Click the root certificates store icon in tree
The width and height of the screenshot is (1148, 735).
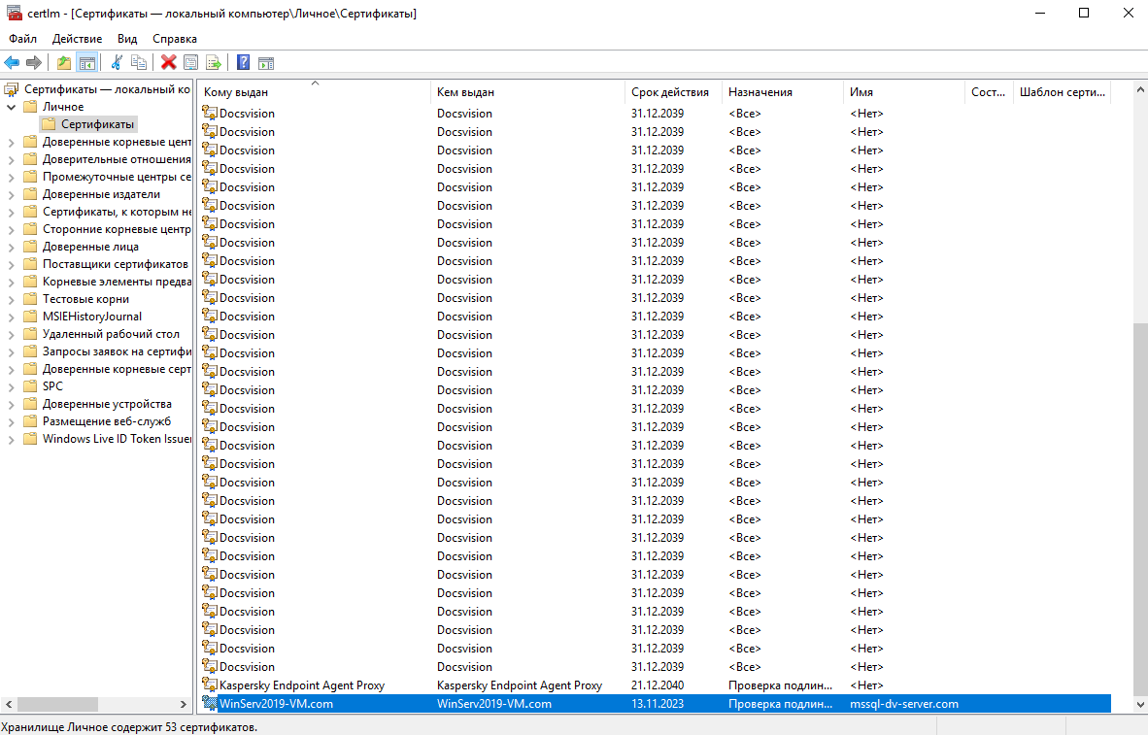[11, 89]
